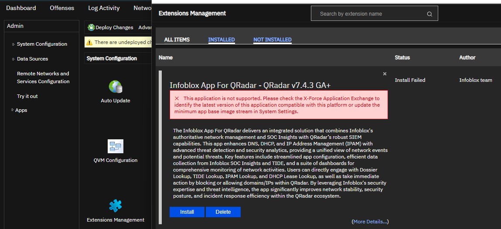Switch to INSTALLED filter
This screenshot has width=501, height=229.
[222, 40]
